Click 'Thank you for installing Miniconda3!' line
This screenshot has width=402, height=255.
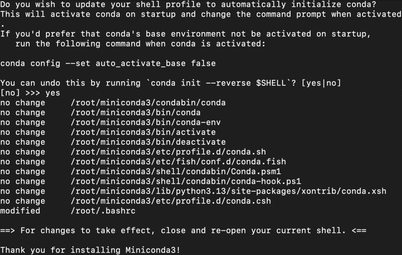click(90, 250)
